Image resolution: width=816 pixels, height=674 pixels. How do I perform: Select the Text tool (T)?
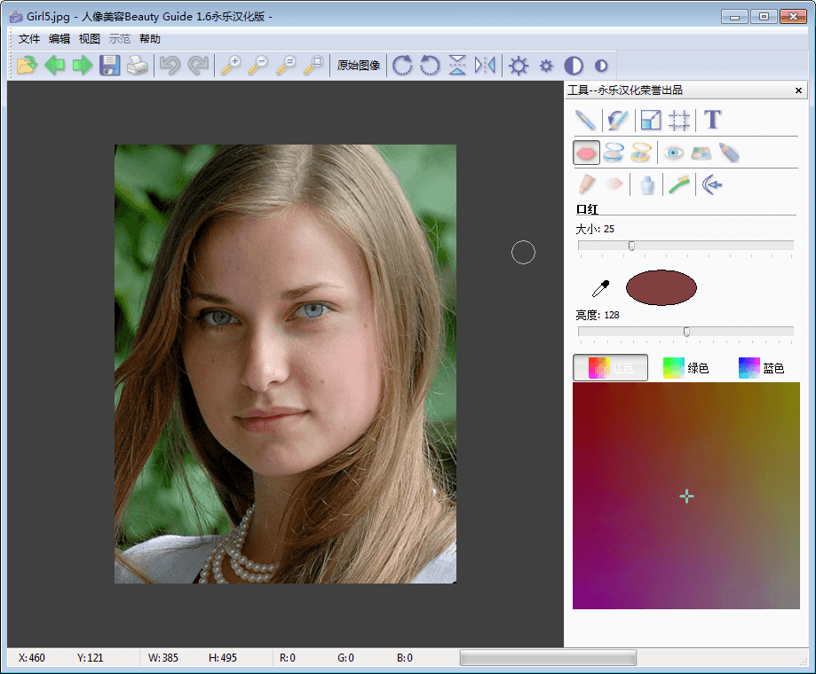point(712,120)
